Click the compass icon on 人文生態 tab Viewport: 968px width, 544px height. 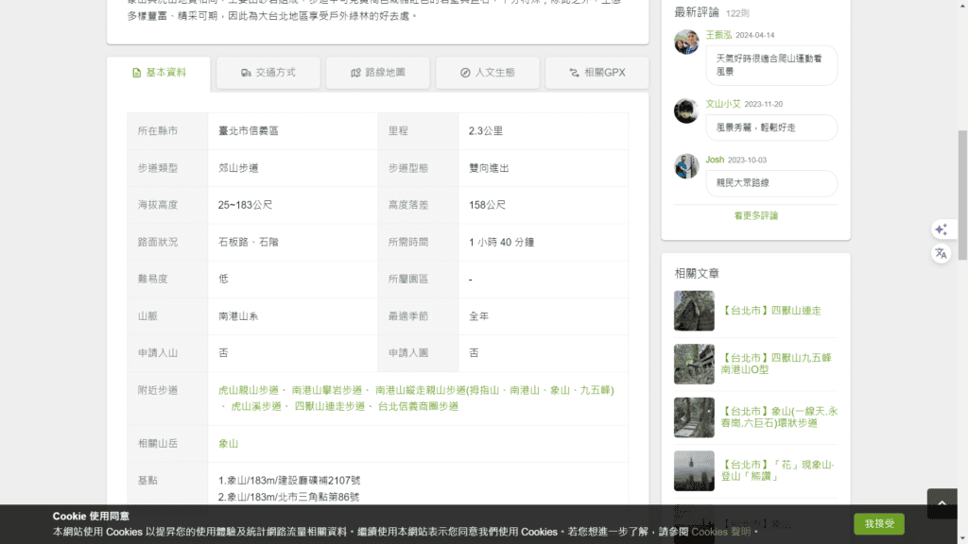pos(465,73)
